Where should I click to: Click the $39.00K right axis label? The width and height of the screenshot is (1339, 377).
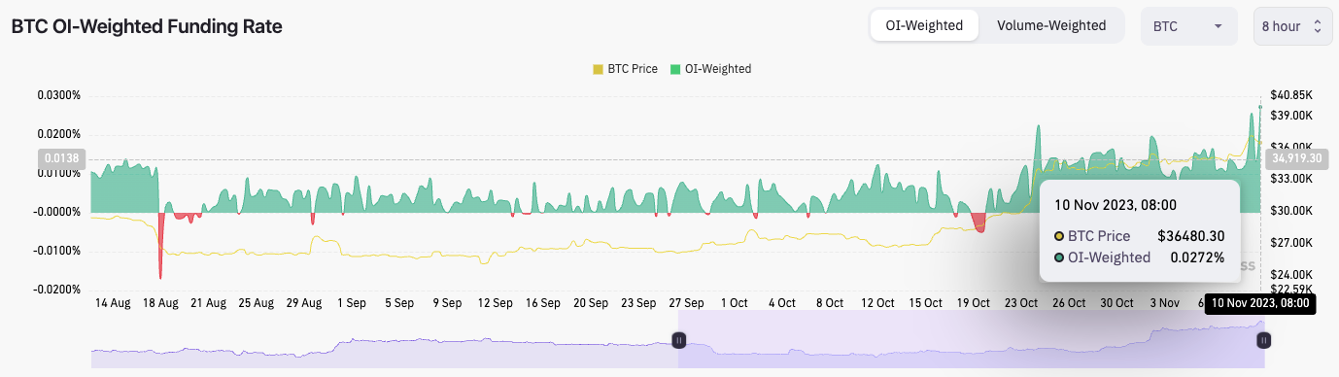pyautogui.click(x=1291, y=115)
